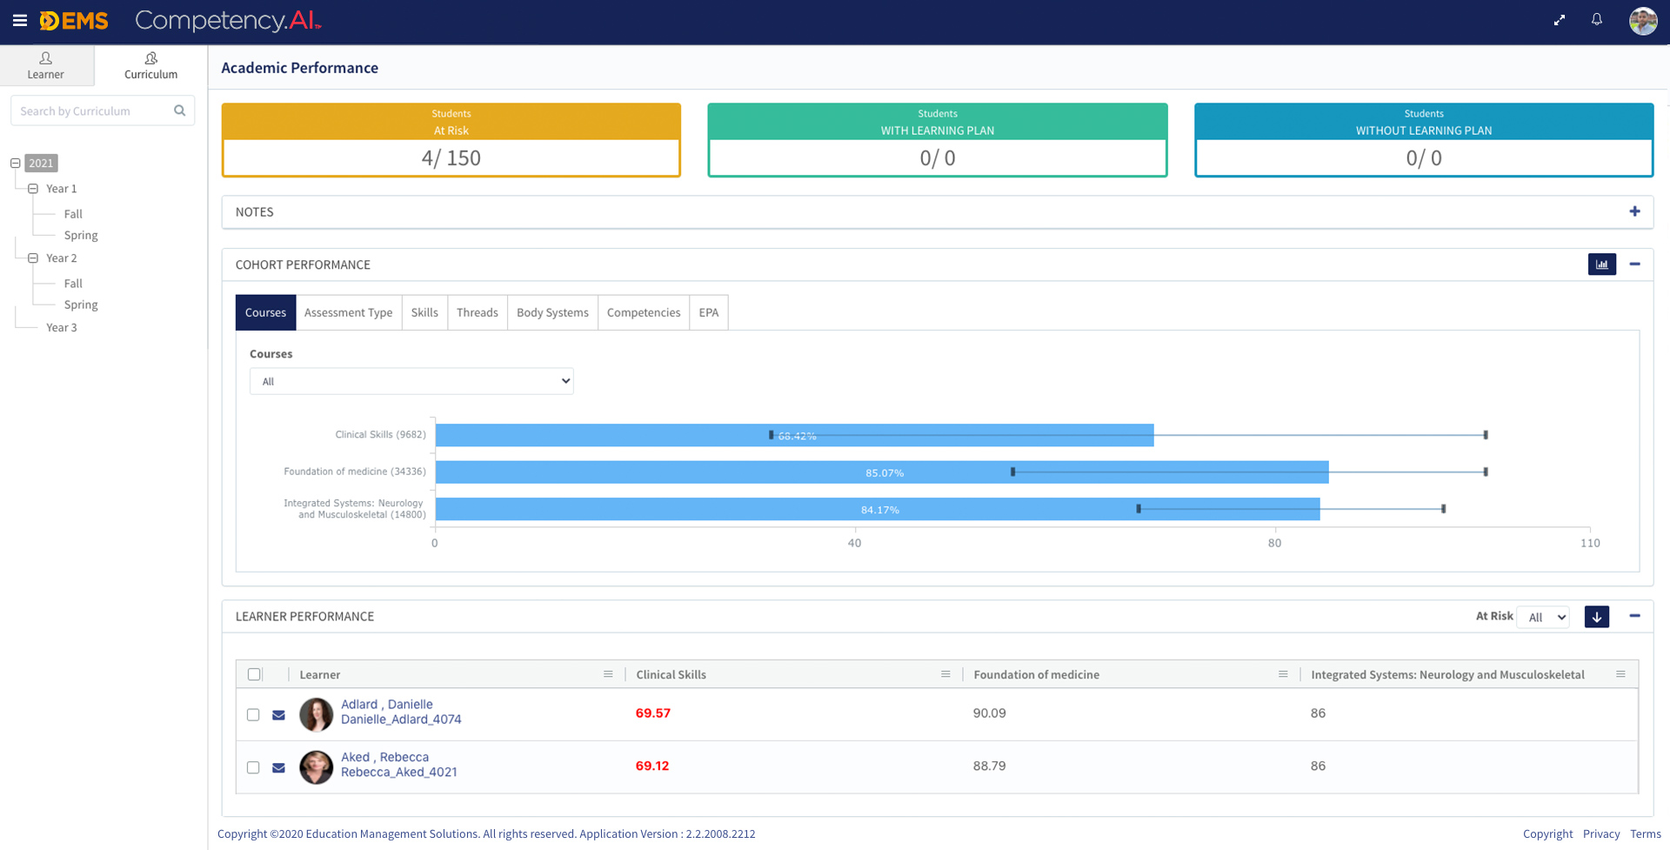Image resolution: width=1670 pixels, height=850 pixels.
Task: Open the hamburger navigation menu
Action: 19,21
